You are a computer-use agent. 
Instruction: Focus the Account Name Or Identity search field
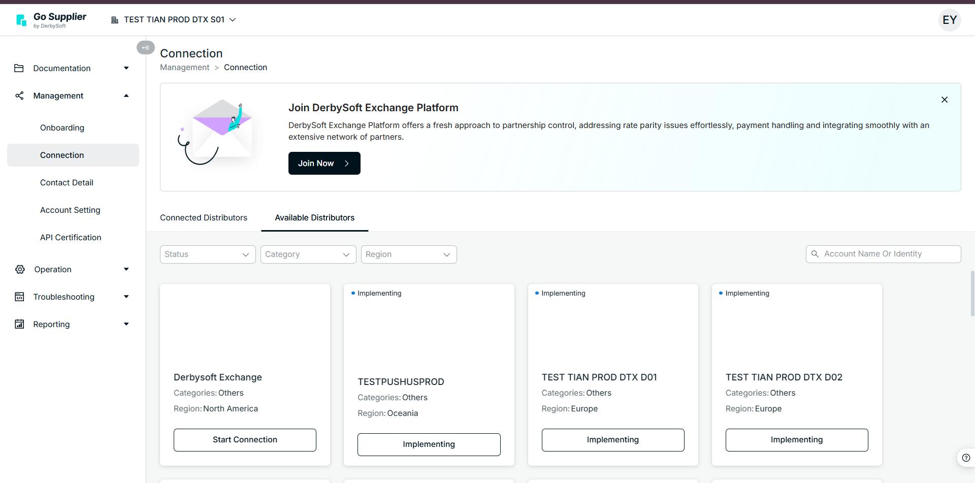(884, 254)
